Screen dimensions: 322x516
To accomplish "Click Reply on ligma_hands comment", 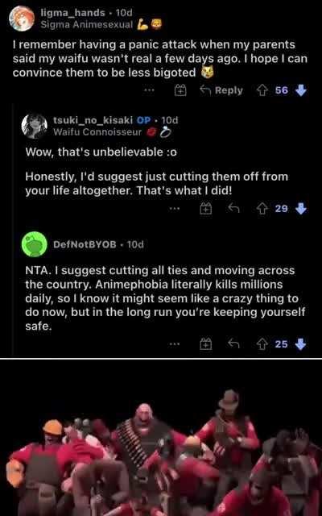I will point(221,90).
